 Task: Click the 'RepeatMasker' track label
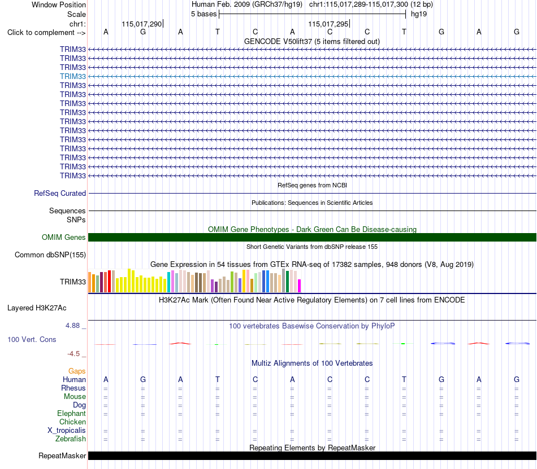(62, 455)
